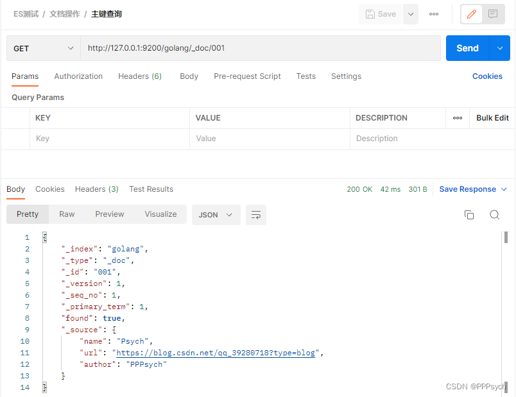Screen dimensions: 516x397
Task: Expand the Save Response chevron
Action: pos(504,189)
